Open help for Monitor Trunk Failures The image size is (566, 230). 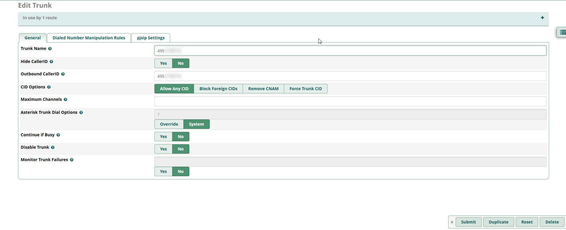72,160
